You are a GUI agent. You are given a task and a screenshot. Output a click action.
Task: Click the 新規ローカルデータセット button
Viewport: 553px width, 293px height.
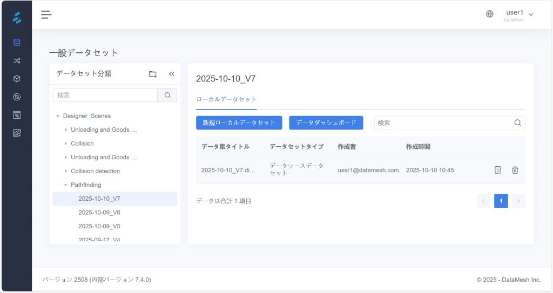tap(239, 122)
